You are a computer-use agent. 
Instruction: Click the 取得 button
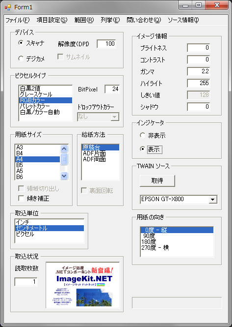157,180
